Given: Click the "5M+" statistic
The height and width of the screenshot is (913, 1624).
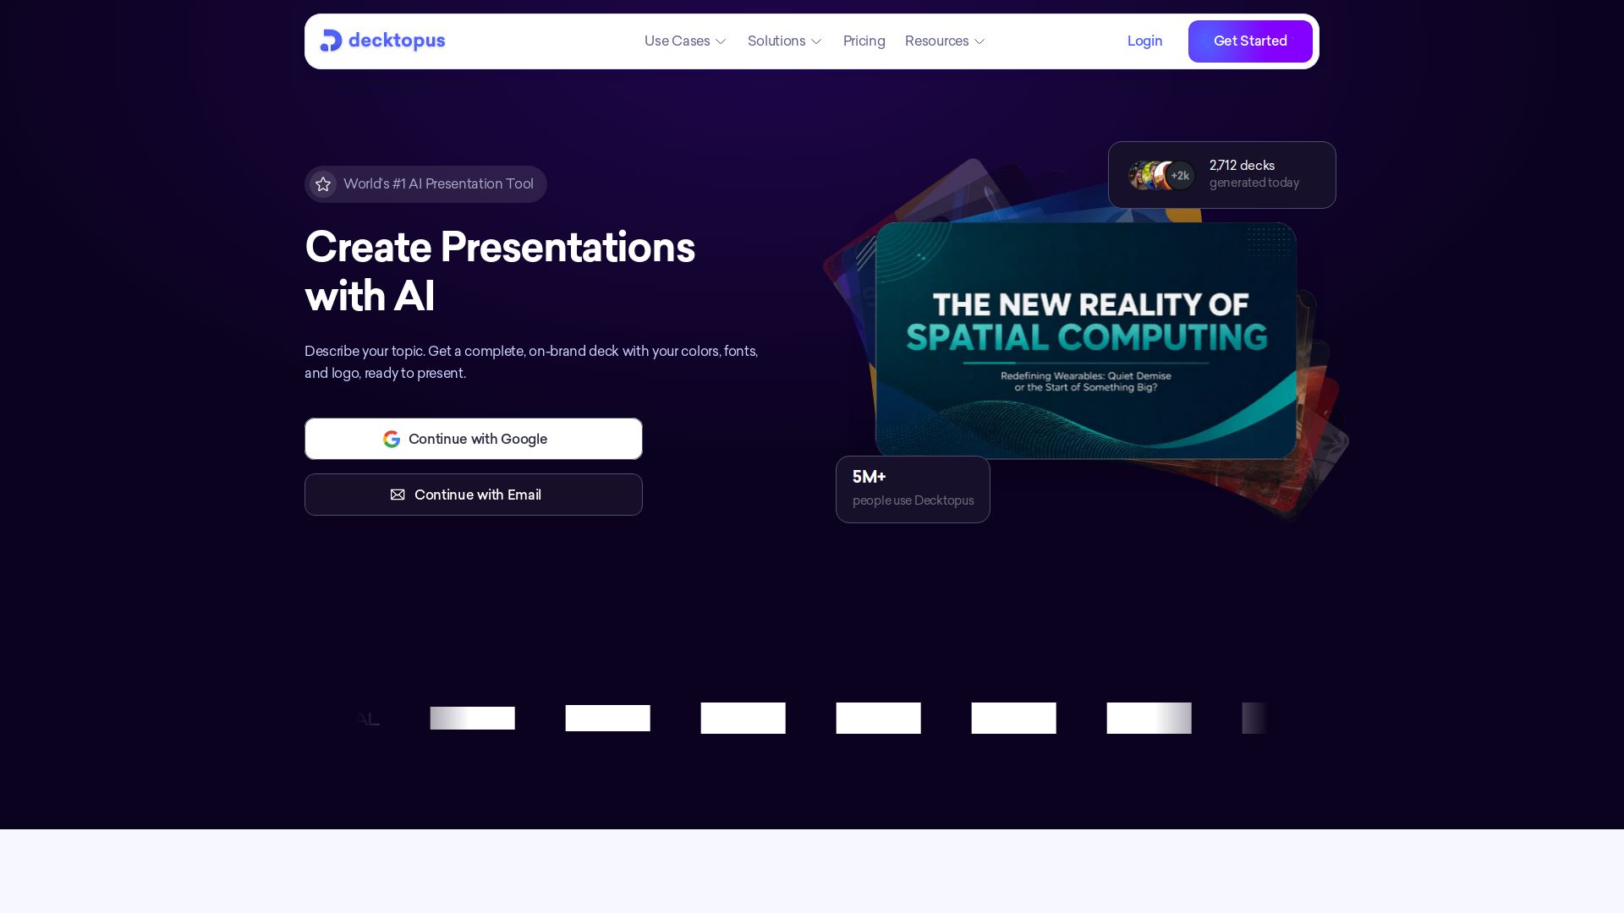Looking at the screenshot, I should 869,477.
